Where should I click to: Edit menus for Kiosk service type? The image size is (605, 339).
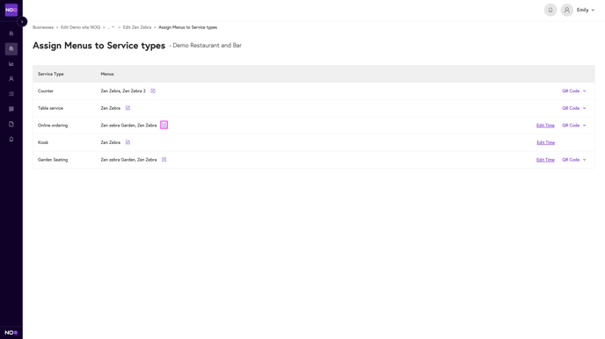coord(128,142)
